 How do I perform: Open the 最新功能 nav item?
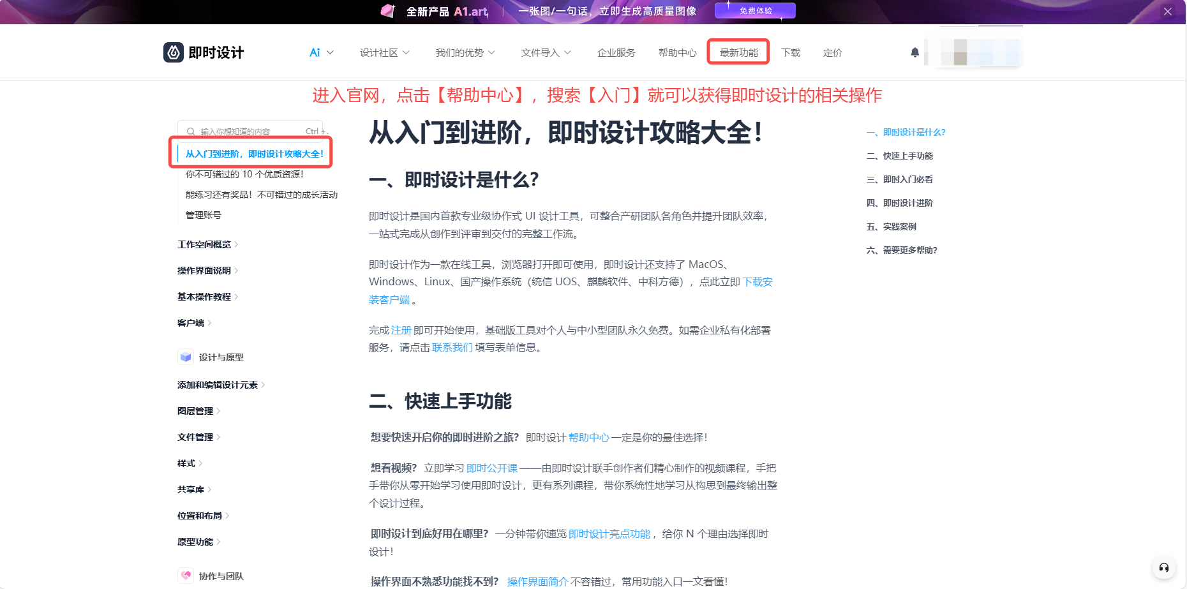point(738,52)
